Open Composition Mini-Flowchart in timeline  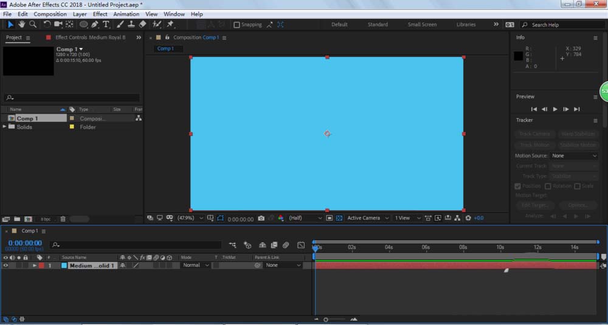pos(233,245)
